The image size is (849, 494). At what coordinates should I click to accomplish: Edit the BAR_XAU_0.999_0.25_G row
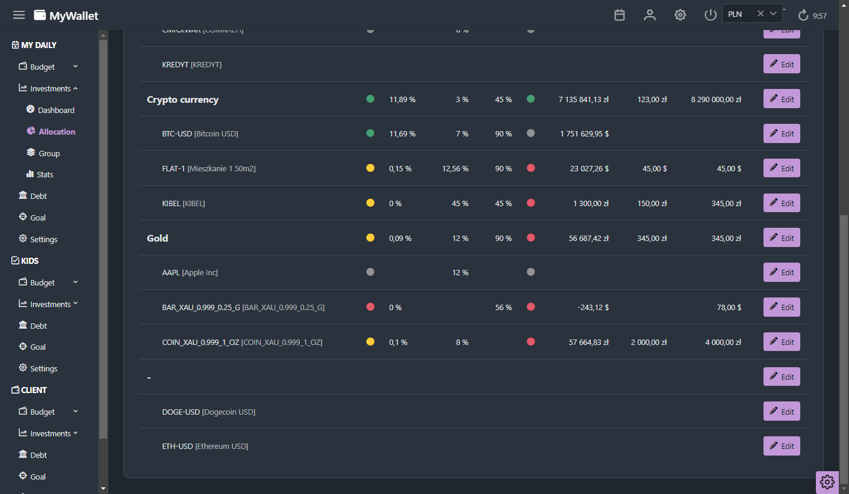(782, 307)
